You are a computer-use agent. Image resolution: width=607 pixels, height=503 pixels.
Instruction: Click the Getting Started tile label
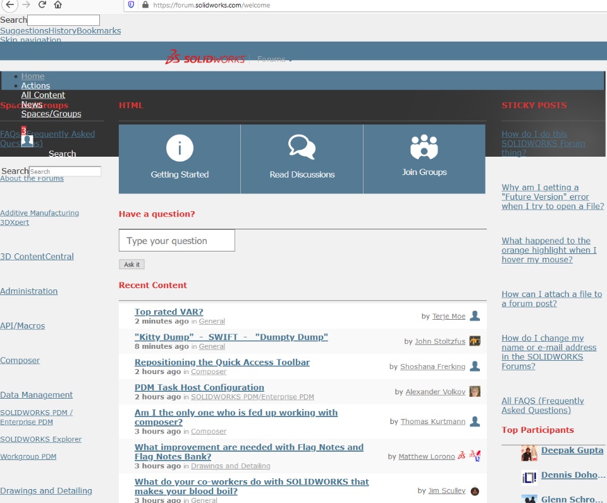[180, 174]
